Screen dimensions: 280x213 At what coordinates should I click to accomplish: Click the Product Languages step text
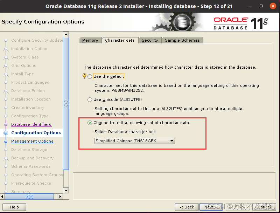30,82
